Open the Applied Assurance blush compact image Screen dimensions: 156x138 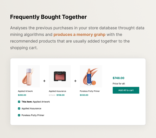(60, 76)
